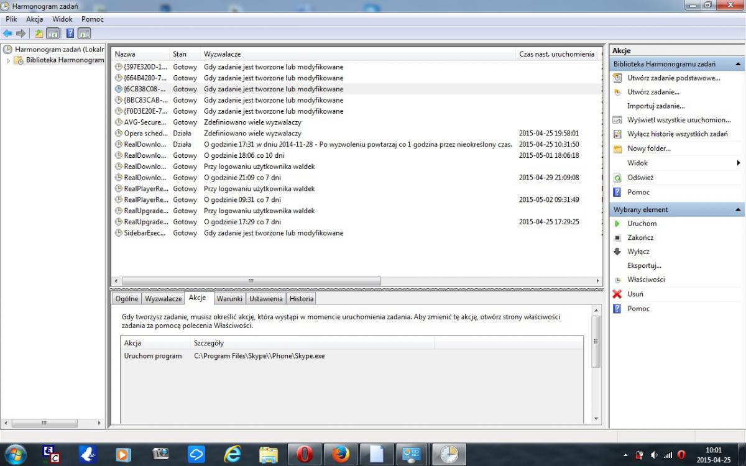Switch to the Ustawienia tab

266,299
